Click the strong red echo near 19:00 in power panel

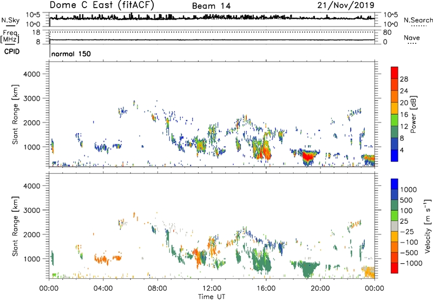tap(307, 157)
